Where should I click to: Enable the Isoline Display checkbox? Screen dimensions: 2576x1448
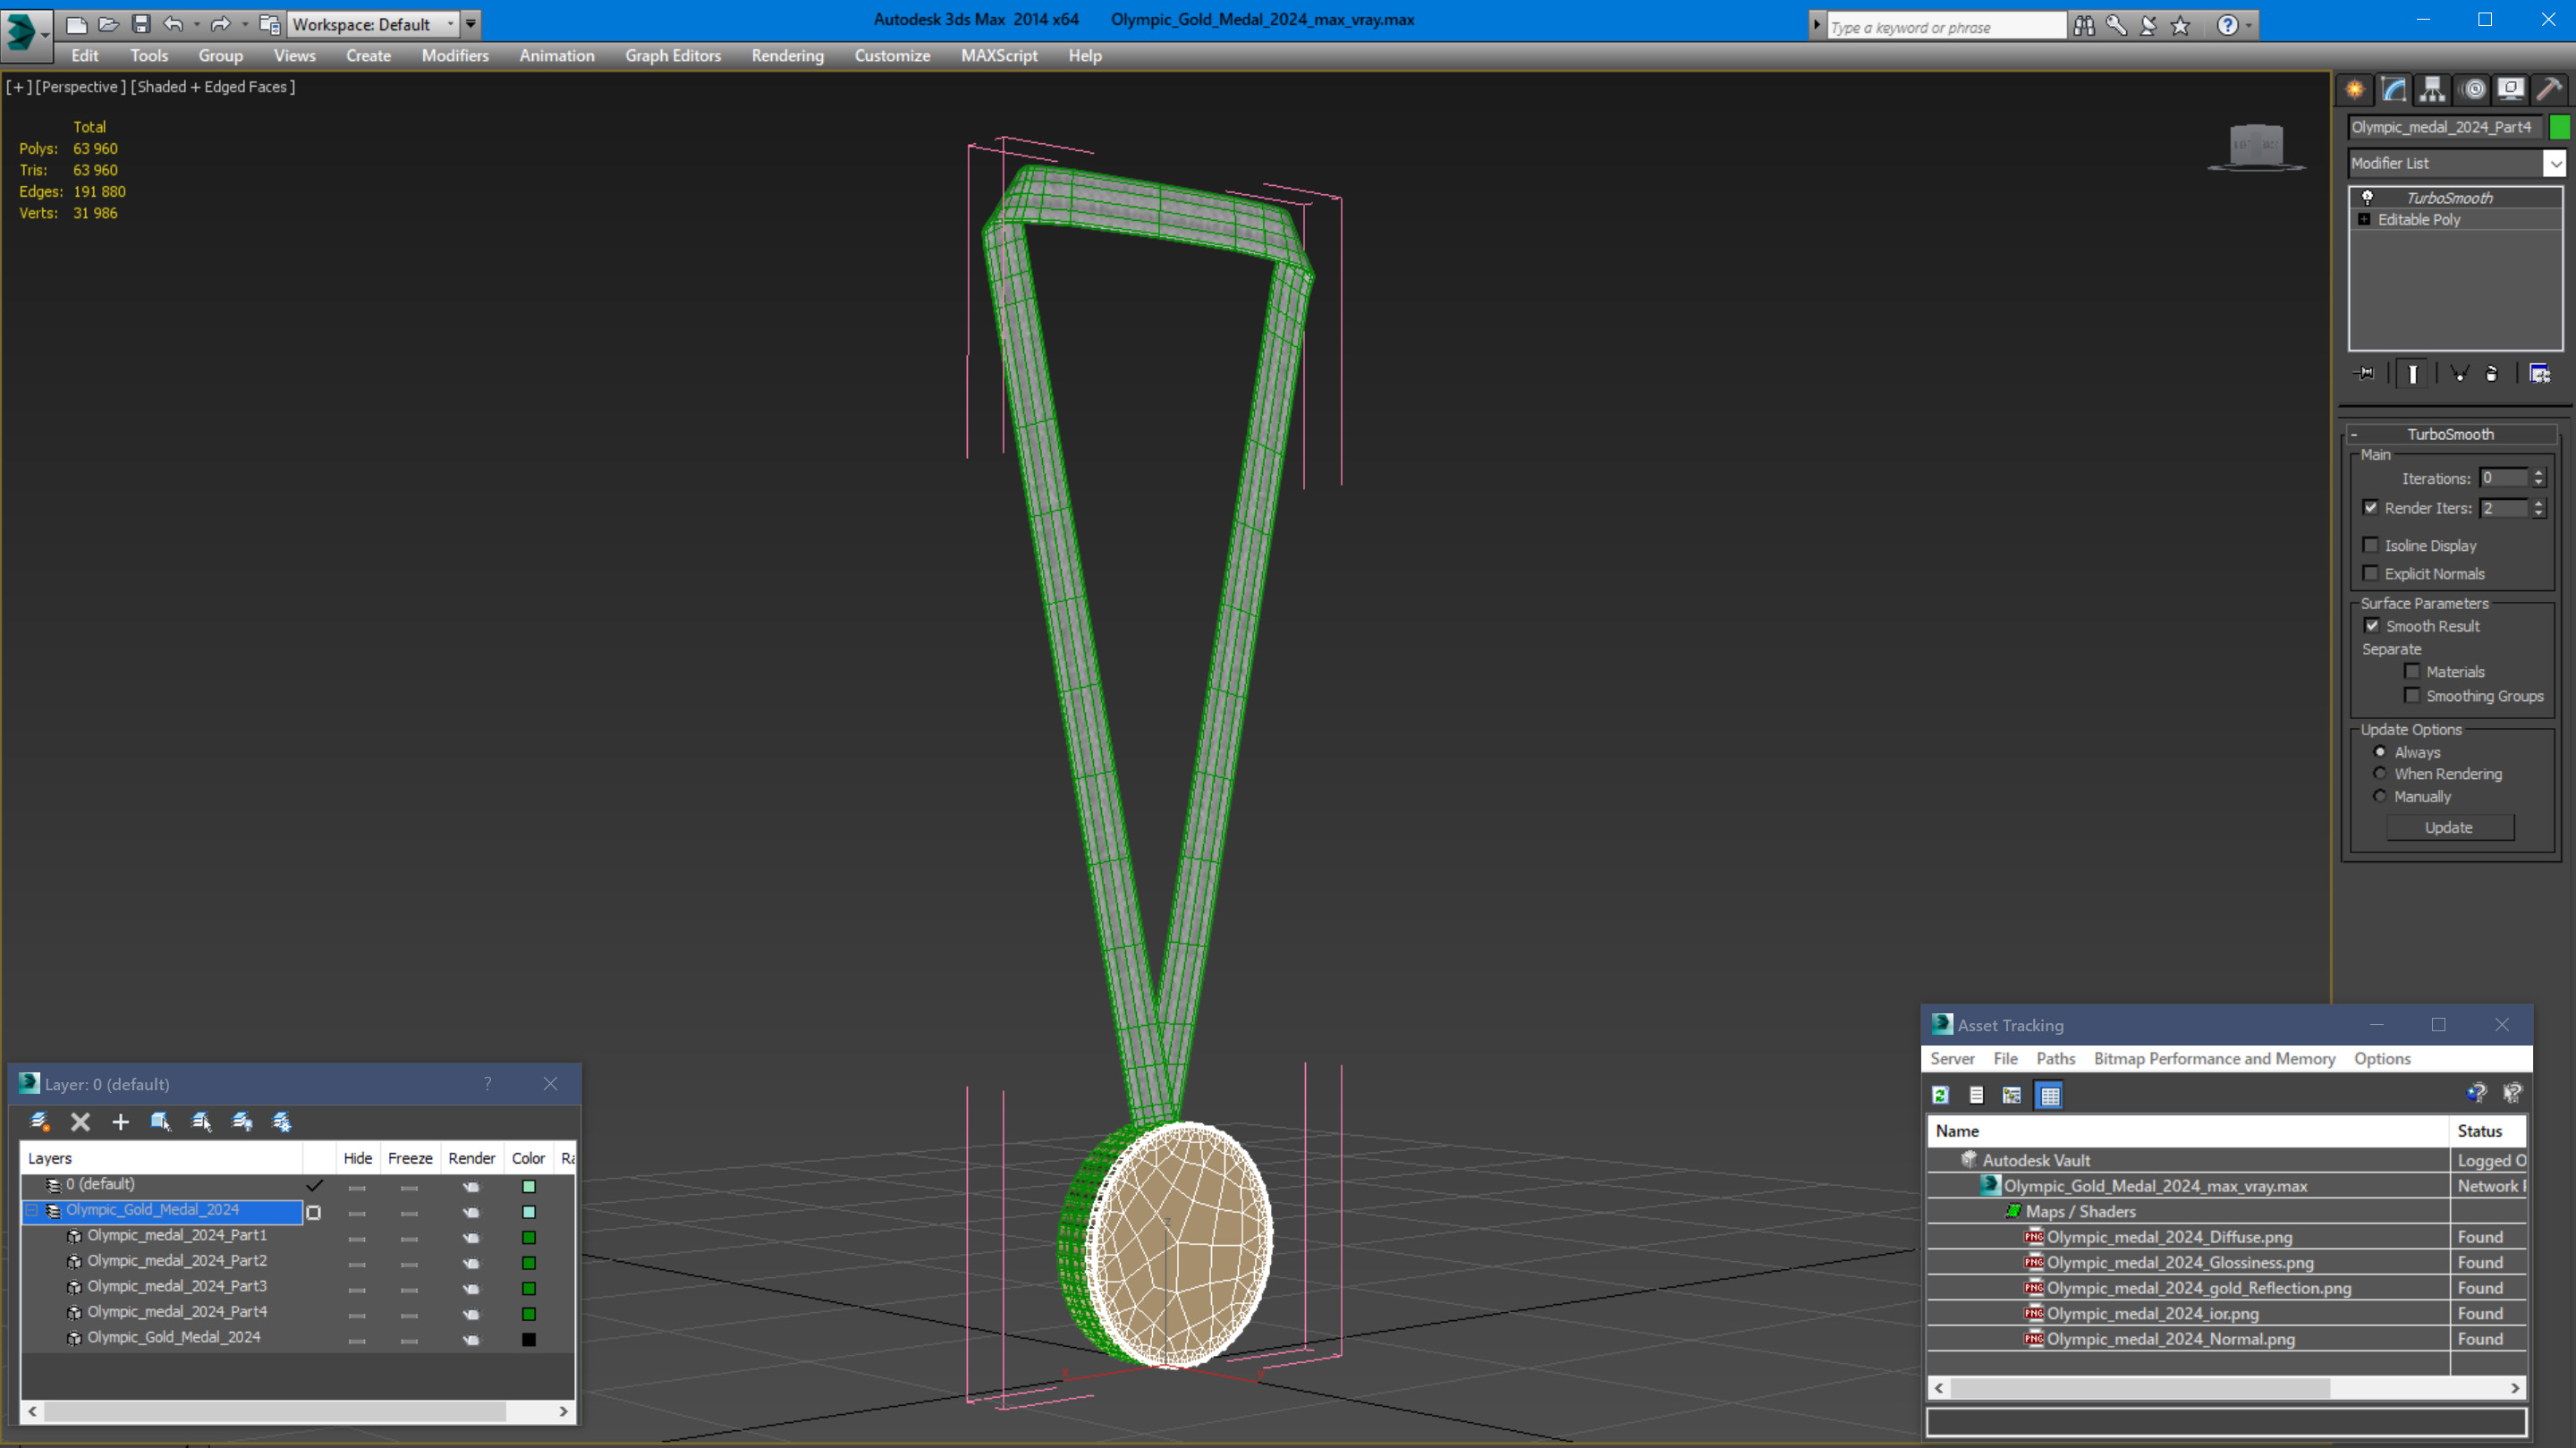click(x=2370, y=545)
